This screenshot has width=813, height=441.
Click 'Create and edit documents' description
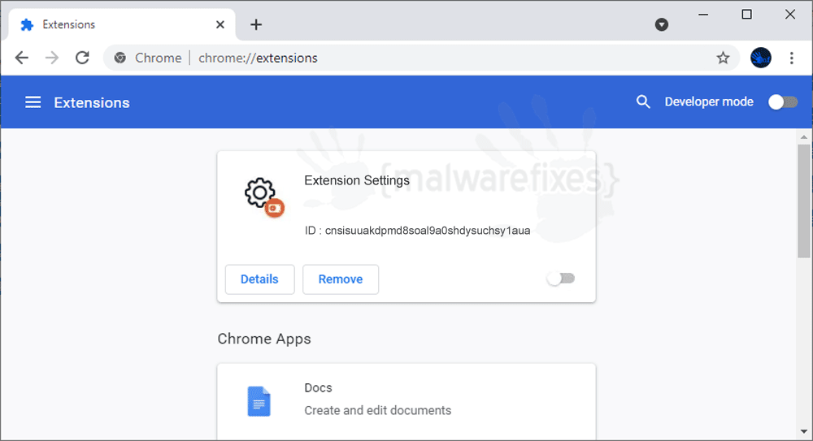click(377, 410)
